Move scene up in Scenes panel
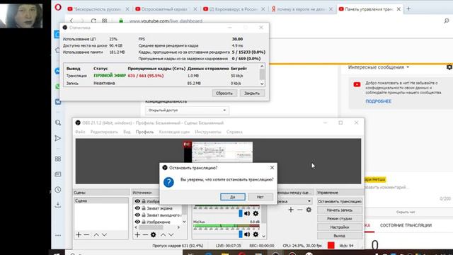The width and height of the screenshot is (453, 255). [x=96, y=234]
